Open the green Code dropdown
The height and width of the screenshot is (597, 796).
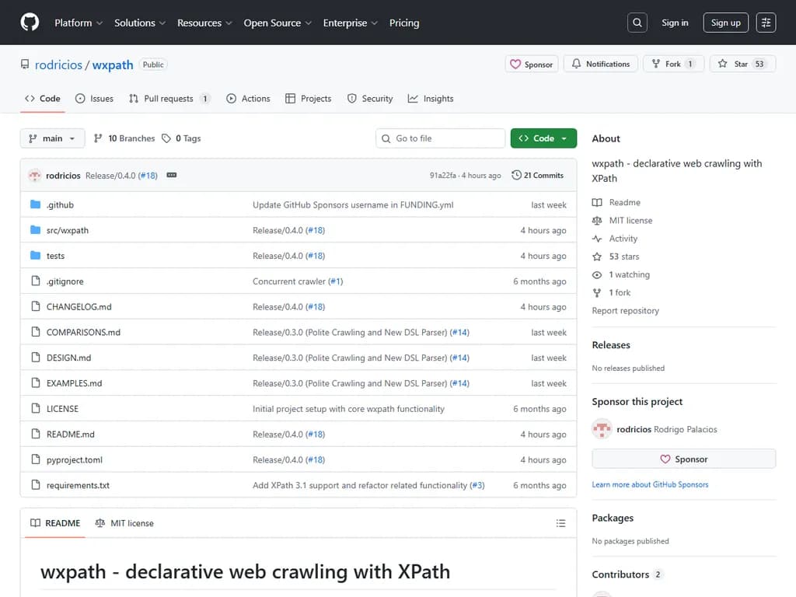tap(543, 138)
